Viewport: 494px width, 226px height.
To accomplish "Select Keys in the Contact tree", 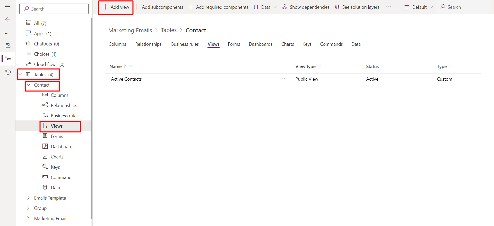I will coord(55,167).
